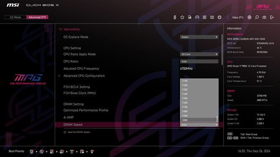Choose 11500 in DRAM Speed list
Screen dimensions: 280x157
[199, 98]
